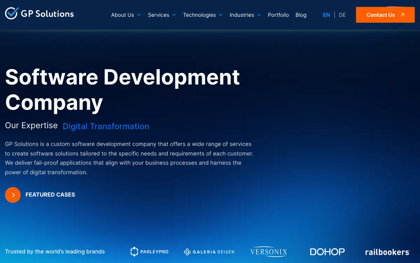
Task: Click the Digital Transformation expertise text
Action: 106,126
